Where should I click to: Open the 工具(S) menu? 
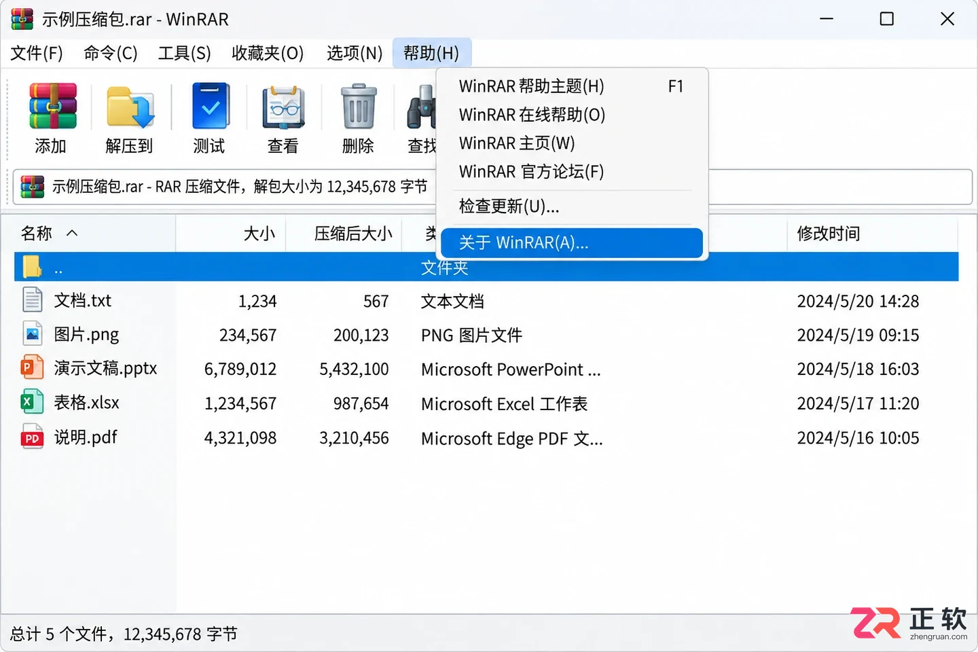(x=185, y=53)
